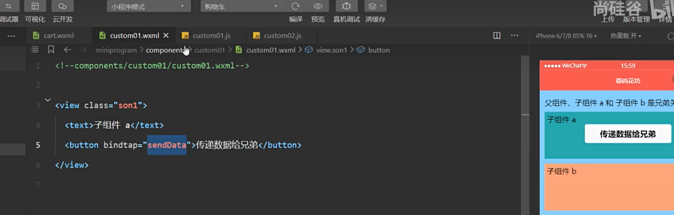Click the compile refresh icon

(x=295, y=6)
